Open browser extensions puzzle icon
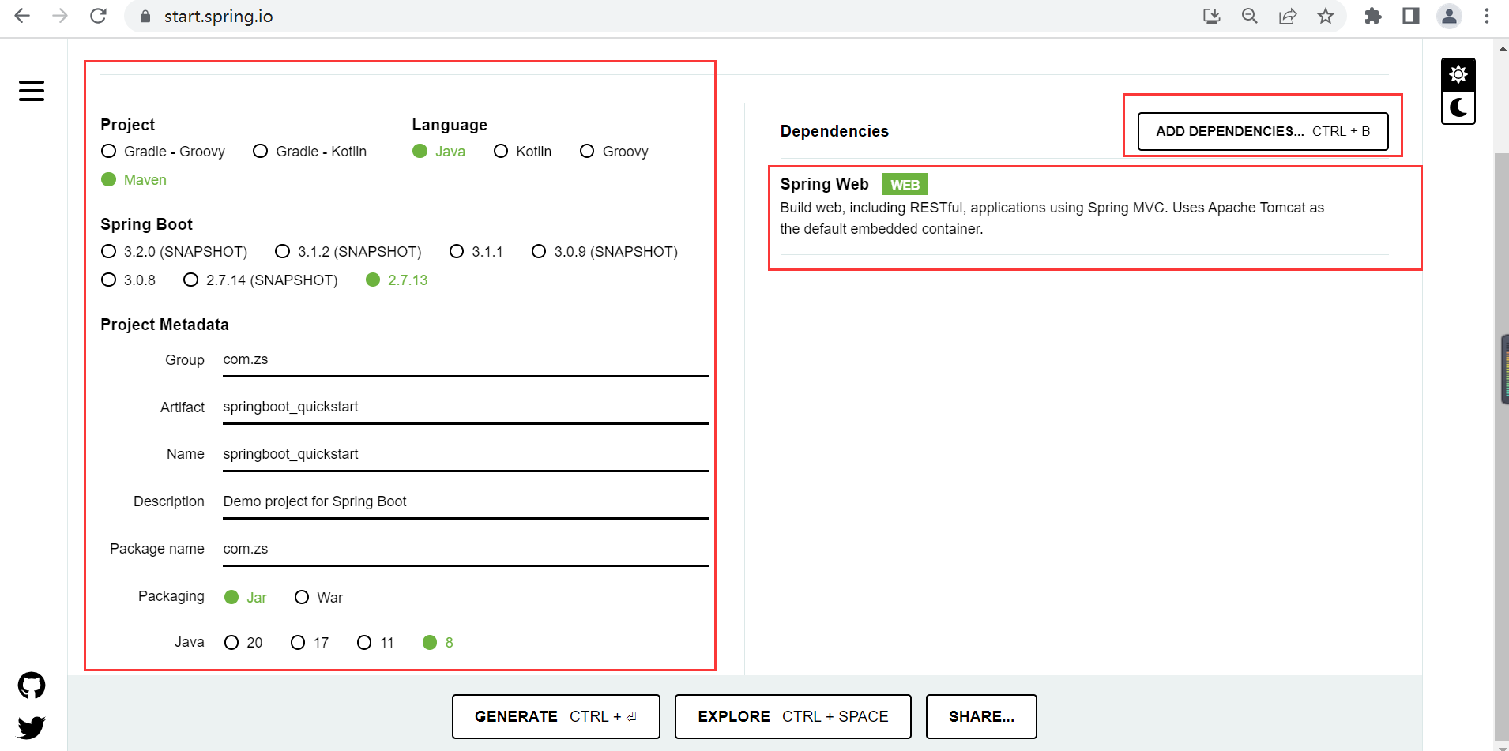Screen dimensions: 1509x751 pos(1373,16)
